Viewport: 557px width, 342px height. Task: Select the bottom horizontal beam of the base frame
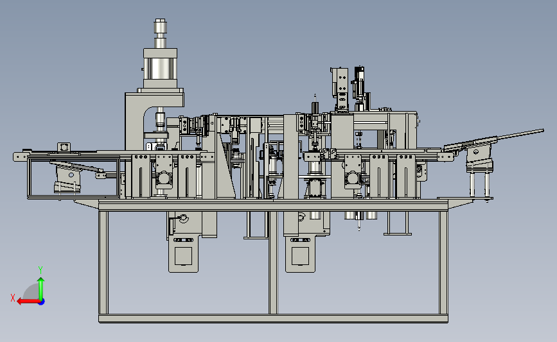(273, 318)
